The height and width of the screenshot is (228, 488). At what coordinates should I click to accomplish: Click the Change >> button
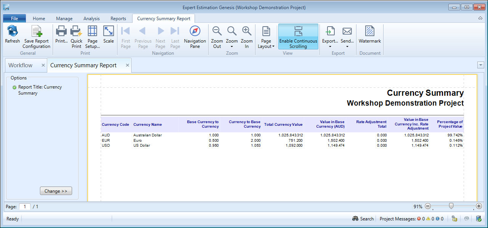click(56, 191)
